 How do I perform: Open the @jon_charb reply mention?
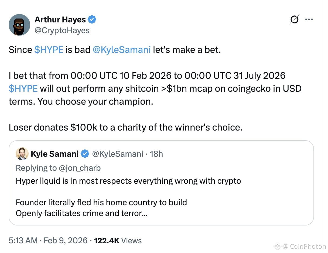tap(80, 168)
